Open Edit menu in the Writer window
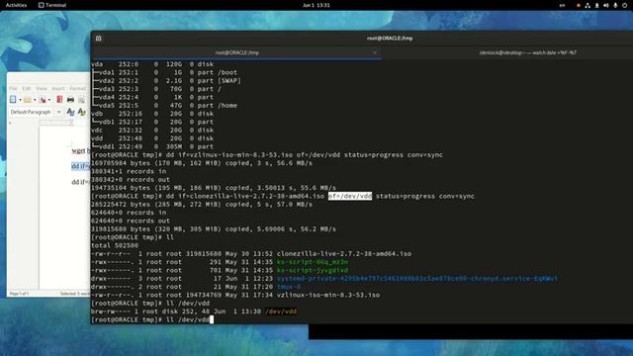The height and width of the screenshot is (356, 633). (27, 88)
